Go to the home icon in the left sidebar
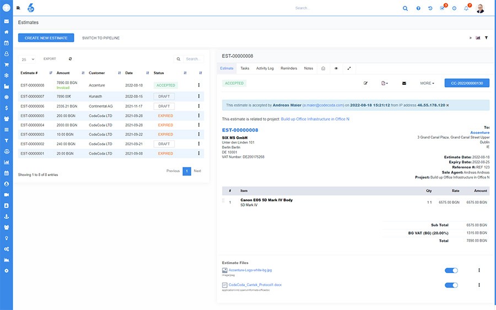This screenshot has height=310, width=496. tap(6, 32)
